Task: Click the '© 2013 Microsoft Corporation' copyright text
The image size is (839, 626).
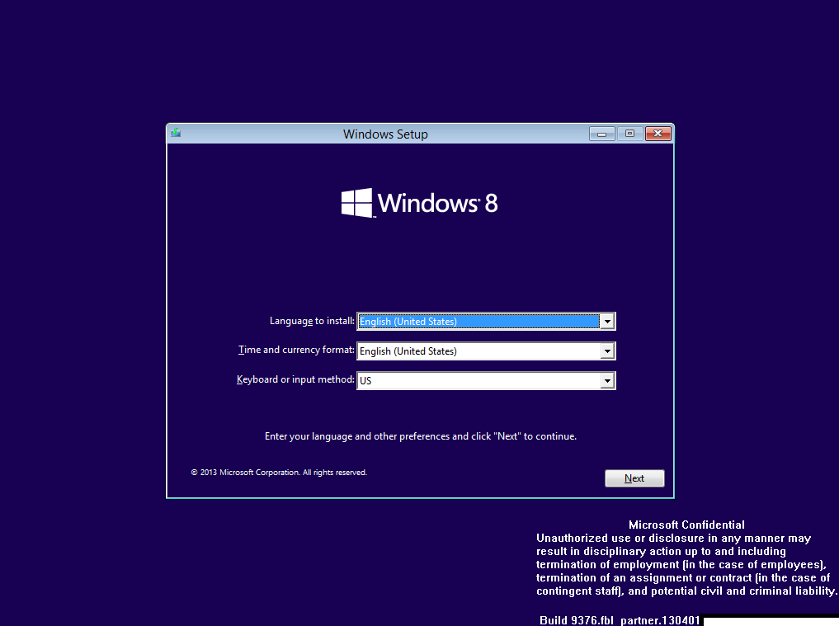Action: (x=279, y=473)
